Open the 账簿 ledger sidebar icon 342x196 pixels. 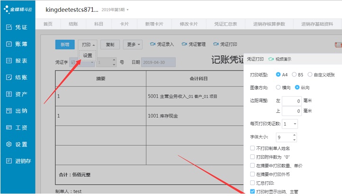9,44
